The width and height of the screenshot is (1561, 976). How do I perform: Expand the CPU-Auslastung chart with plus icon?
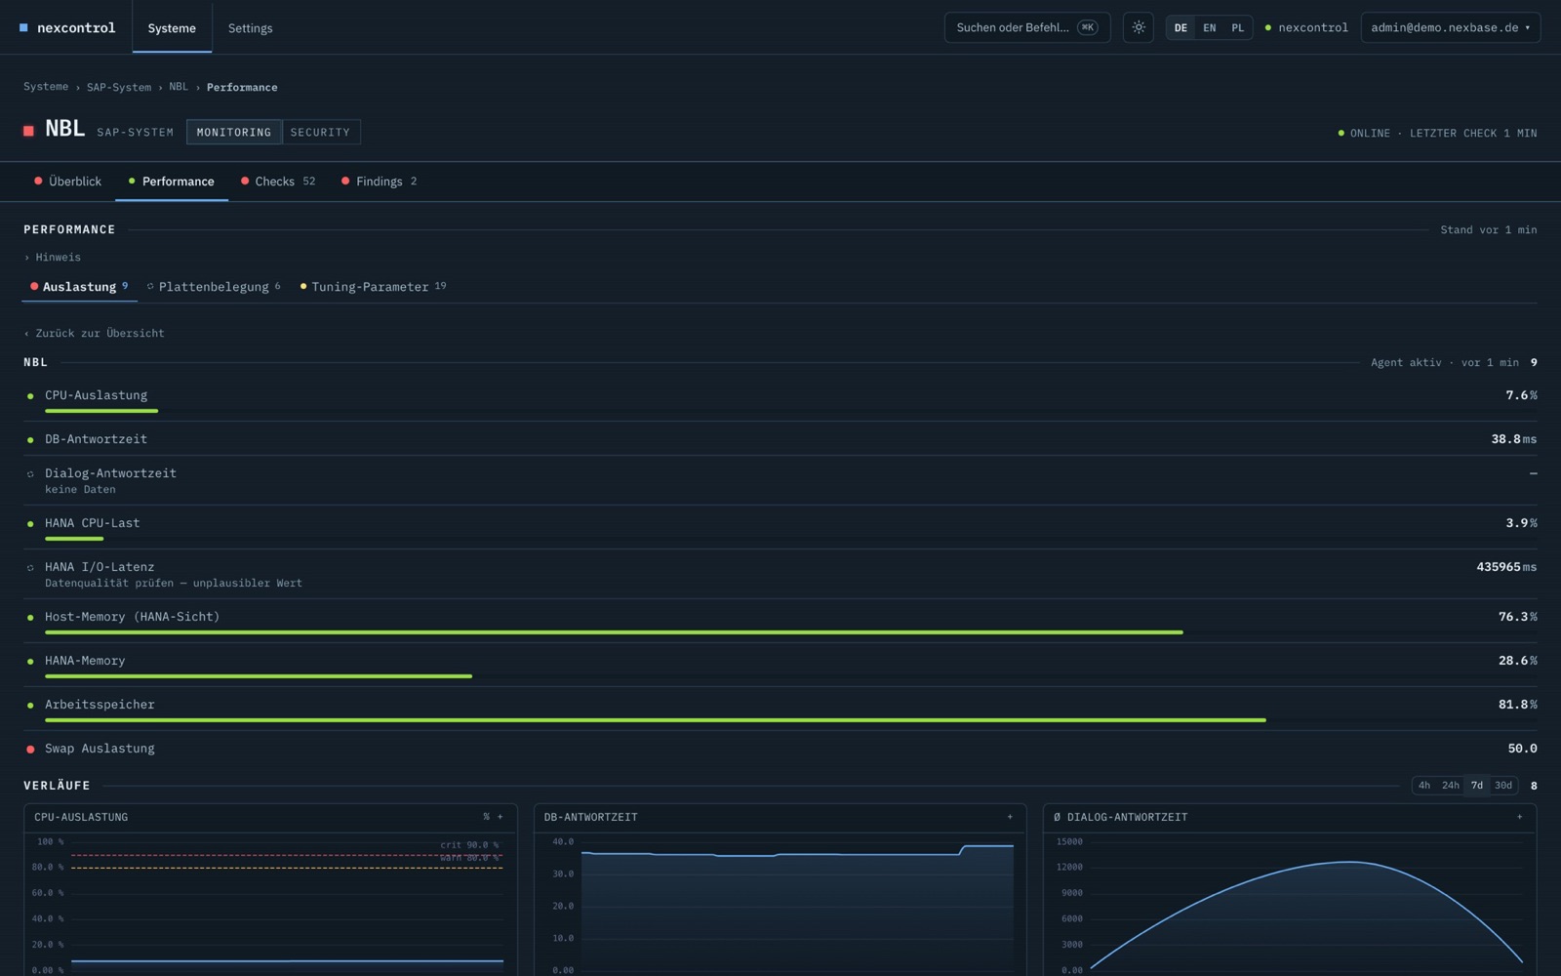point(500,817)
